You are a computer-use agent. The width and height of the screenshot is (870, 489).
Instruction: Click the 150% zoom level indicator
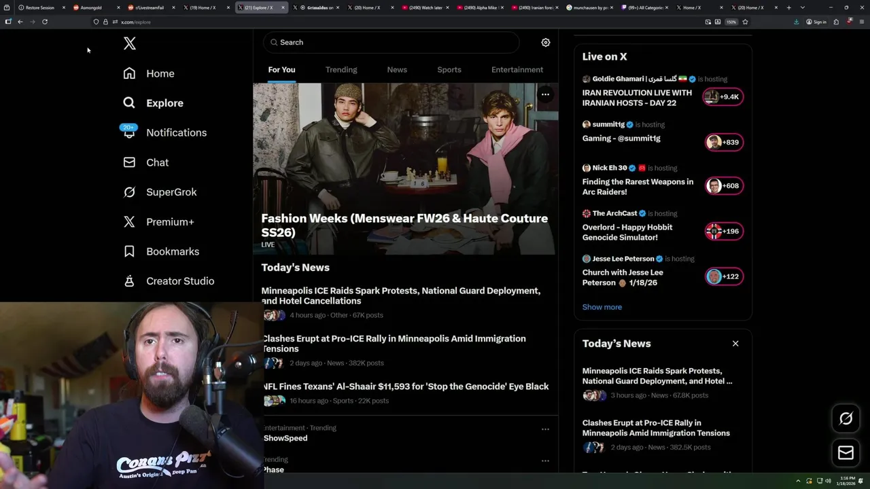click(731, 22)
